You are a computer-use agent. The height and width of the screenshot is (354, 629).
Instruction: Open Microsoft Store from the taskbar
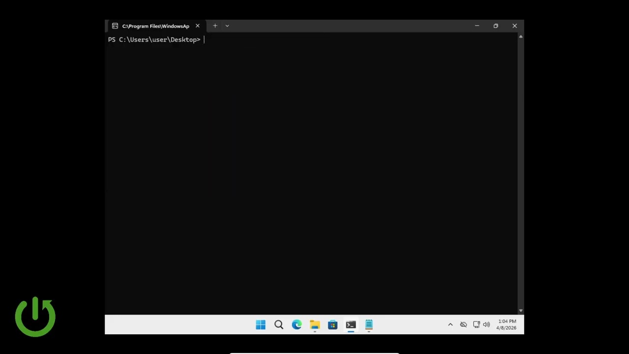(333, 324)
